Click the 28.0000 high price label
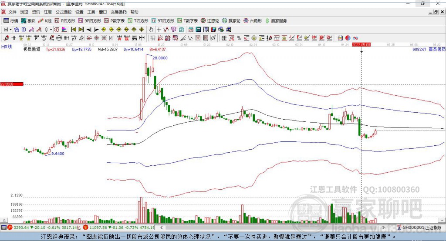 click(x=160, y=58)
